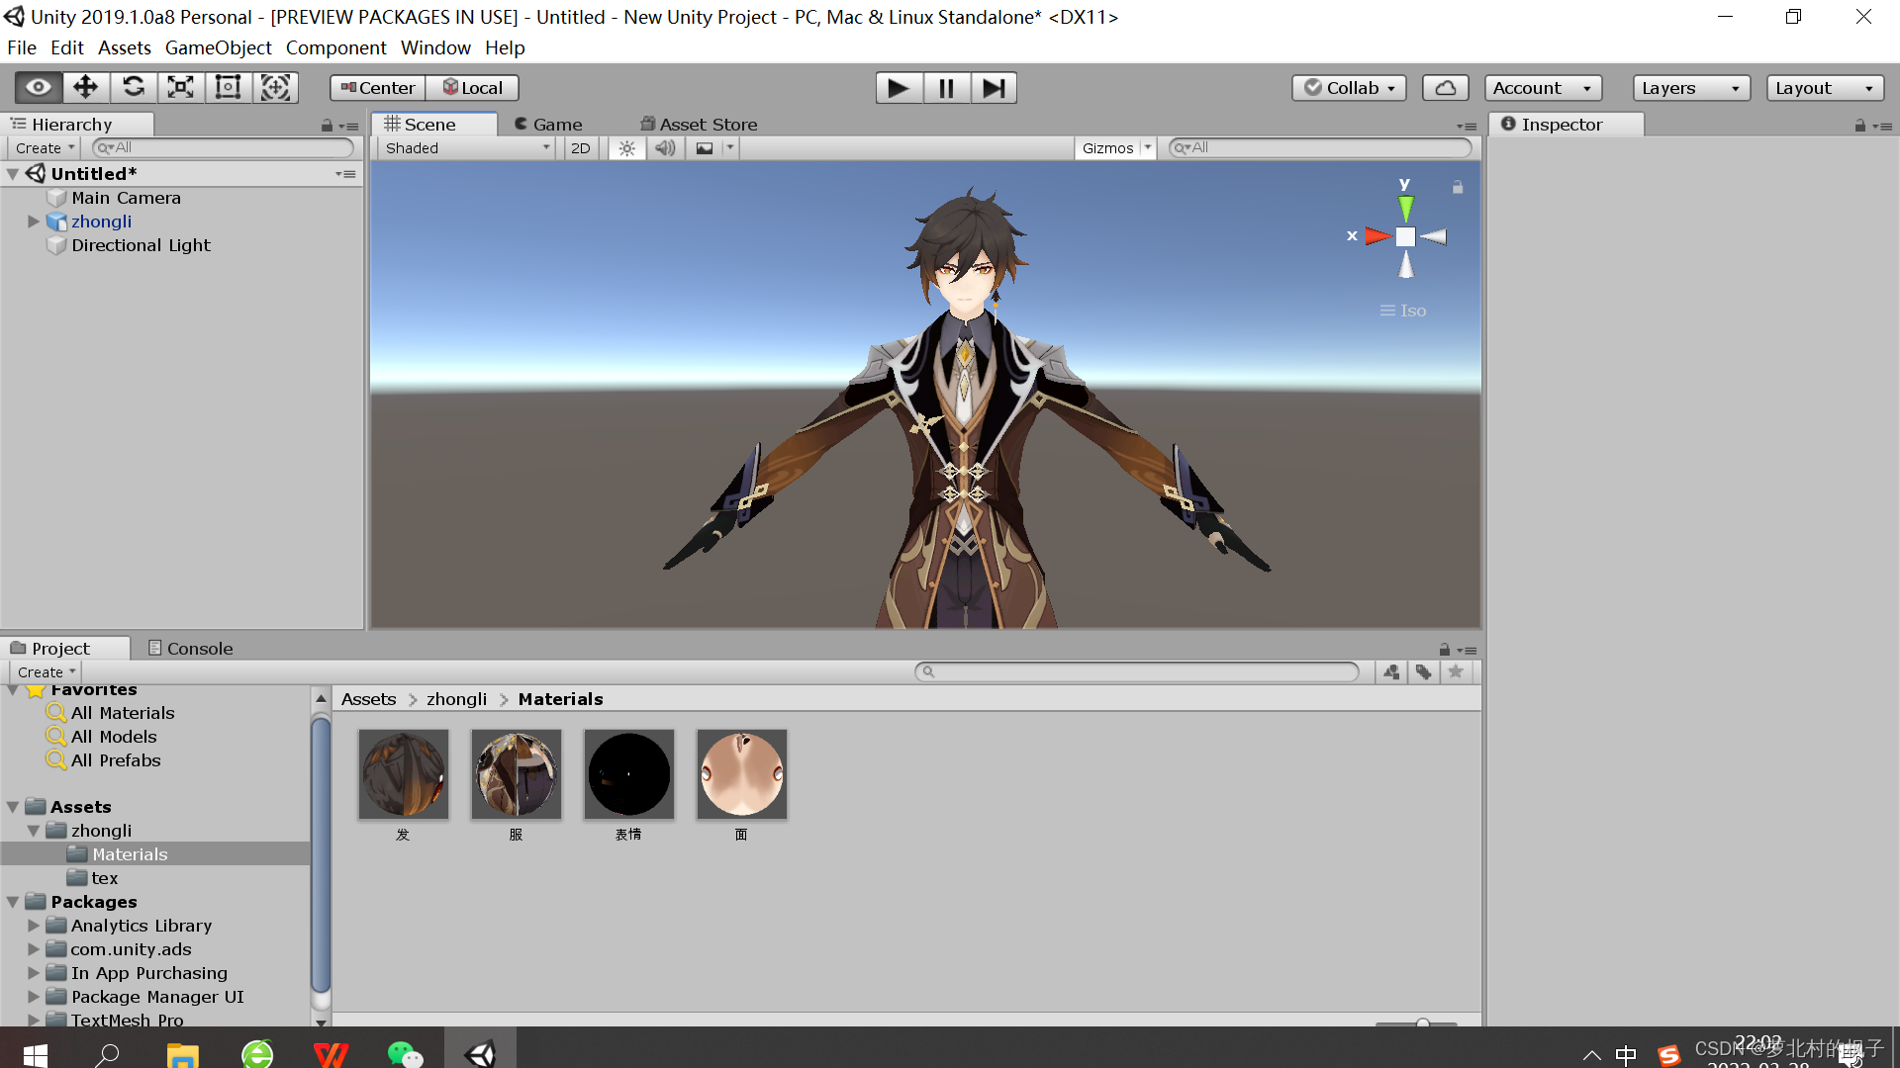Expand the zhongli object in Hierarchy
Image resolution: width=1900 pixels, height=1068 pixels.
34,222
